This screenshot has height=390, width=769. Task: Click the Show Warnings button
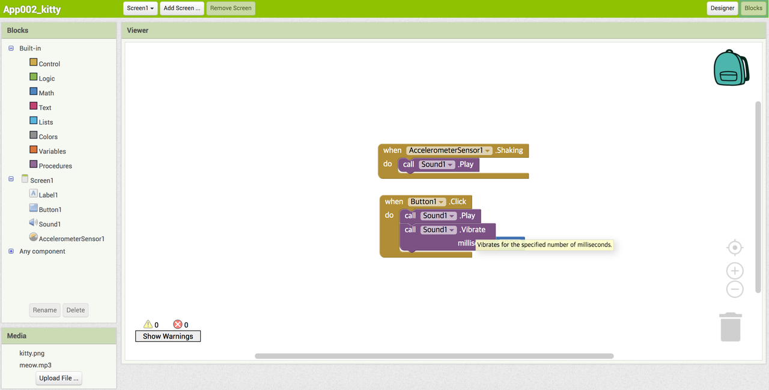coord(168,337)
